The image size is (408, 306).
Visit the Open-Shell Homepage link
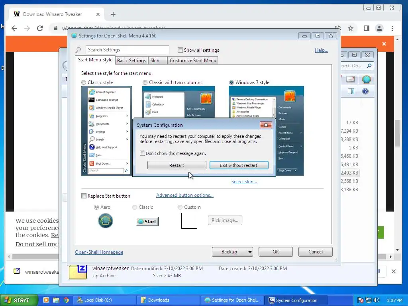coord(99,252)
